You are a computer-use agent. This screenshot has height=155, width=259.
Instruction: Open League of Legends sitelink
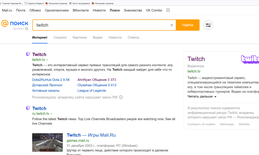click(x=92, y=91)
